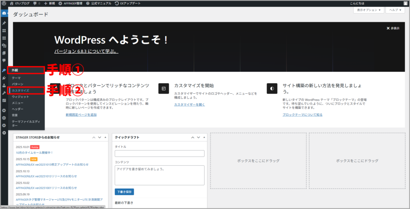Click the comments bubble icon in admin bar
The height and width of the screenshot is (209, 410).
point(36,3)
